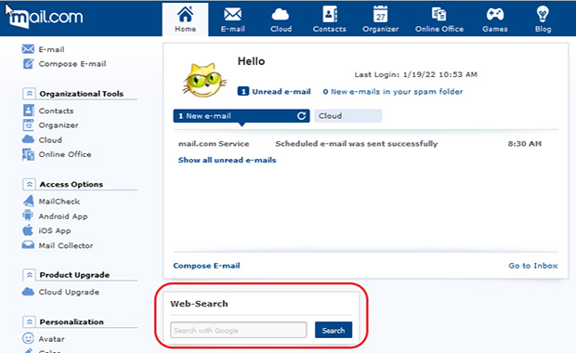The image size is (576, 353).
Task: Focus the Search with Google field
Action: coord(239,330)
